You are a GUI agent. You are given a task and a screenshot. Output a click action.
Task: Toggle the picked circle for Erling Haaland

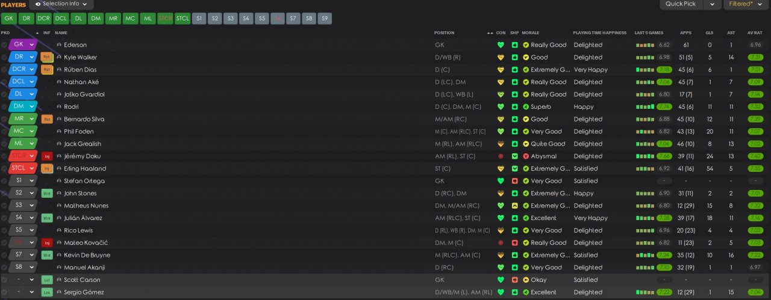pyautogui.click(x=4, y=168)
